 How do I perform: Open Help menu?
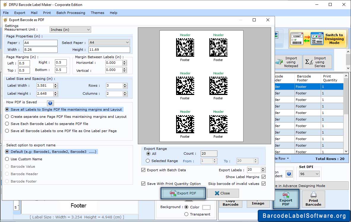113,13
